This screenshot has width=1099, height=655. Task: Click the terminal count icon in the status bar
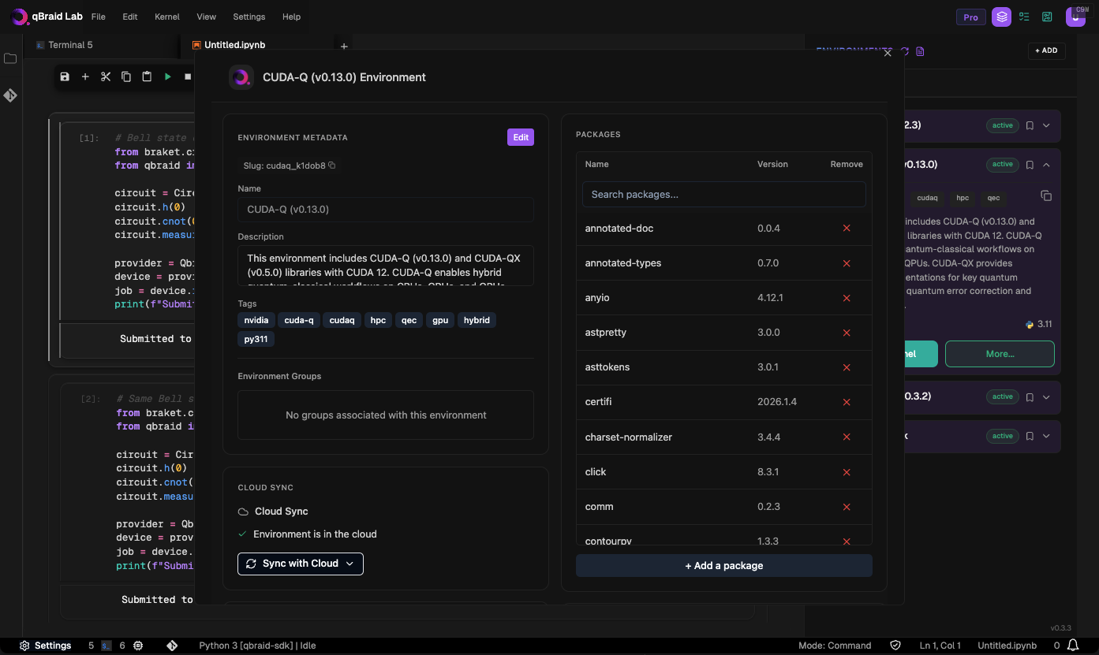(x=106, y=646)
